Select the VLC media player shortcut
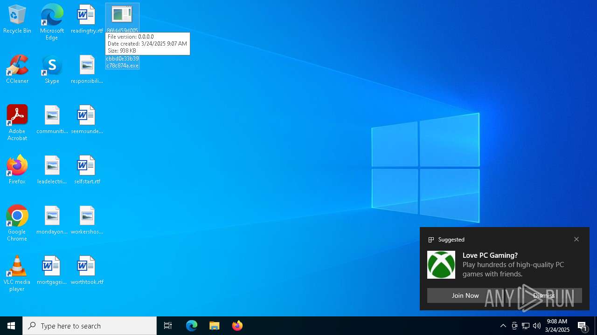The width and height of the screenshot is (597, 335). click(x=17, y=273)
